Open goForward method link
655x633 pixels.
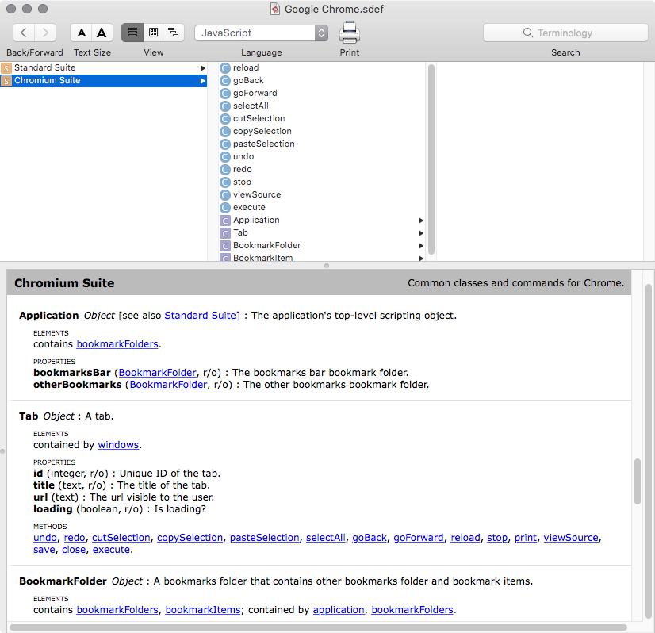[419, 538]
